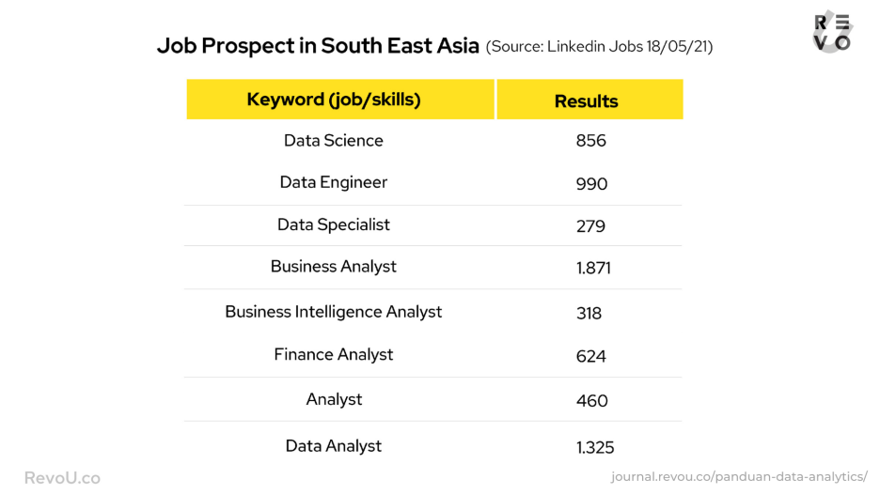This screenshot has width=880, height=495.
Task: Click the Job Prospect in South East Asia title
Action: click(x=318, y=46)
